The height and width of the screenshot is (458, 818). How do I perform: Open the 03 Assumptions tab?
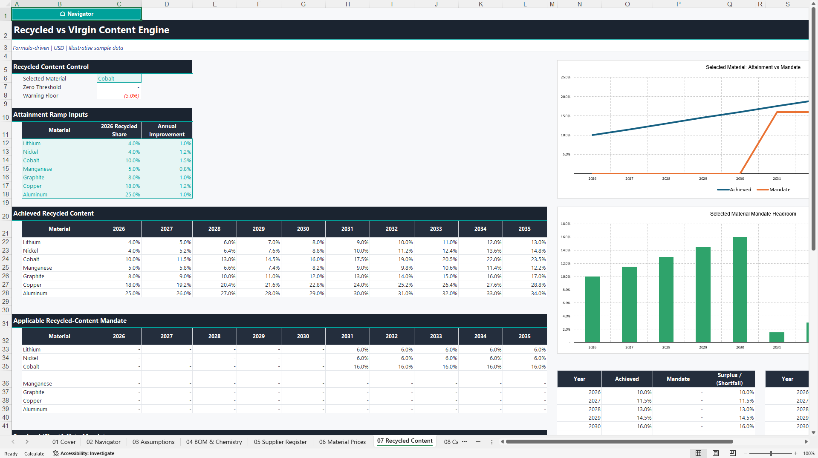coord(153,442)
